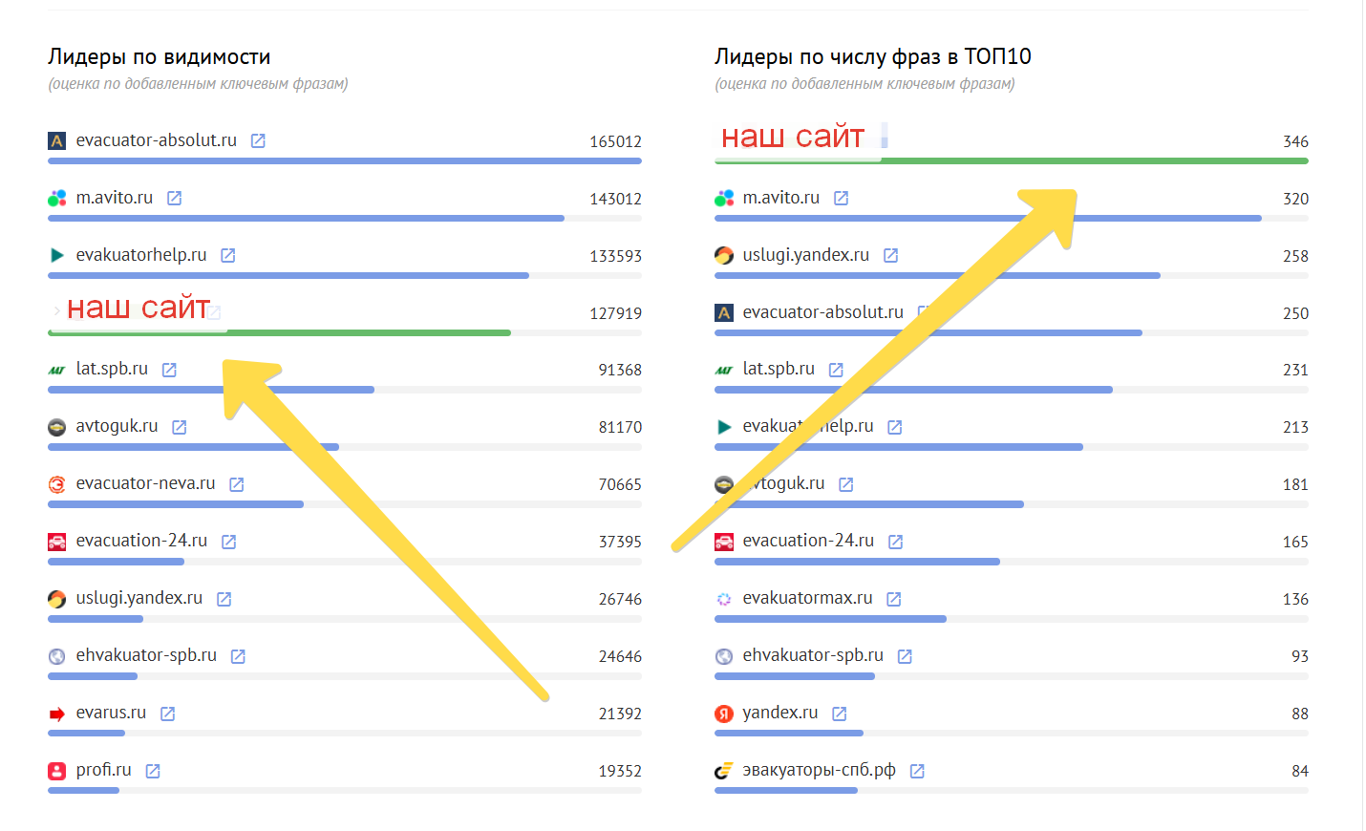Screen dimensions: 1366x831
Task: Click heading Лидеры по числу фраз в ТОП10
Action: click(x=872, y=56)
